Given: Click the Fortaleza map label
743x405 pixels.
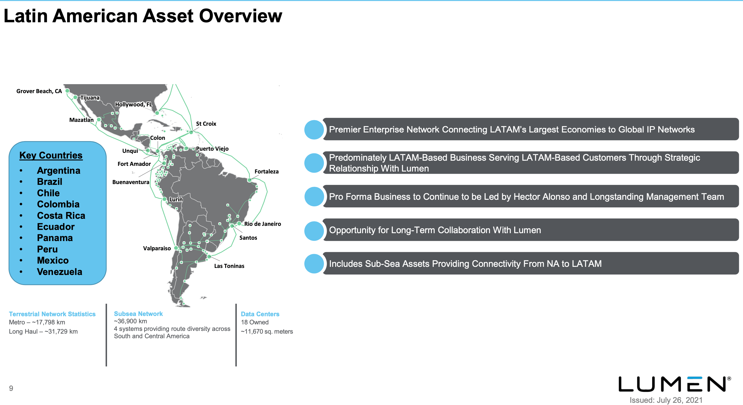Looking at the screenshot, I should [x=267, y=171].
